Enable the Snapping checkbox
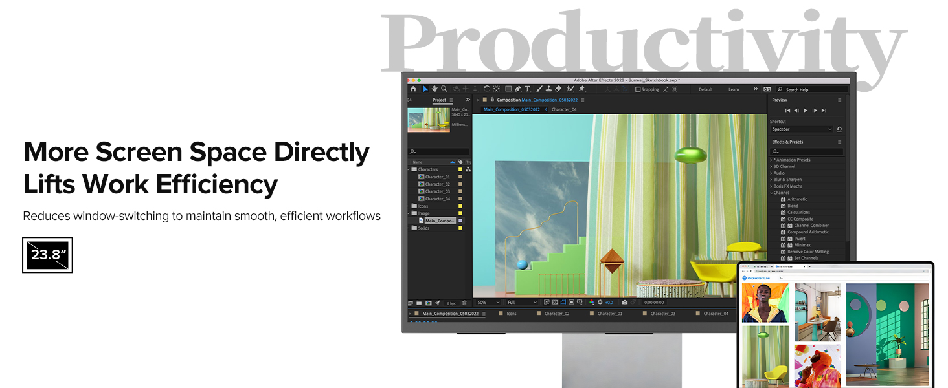Viewport: 948px width, 388px height. click(638, 89)
